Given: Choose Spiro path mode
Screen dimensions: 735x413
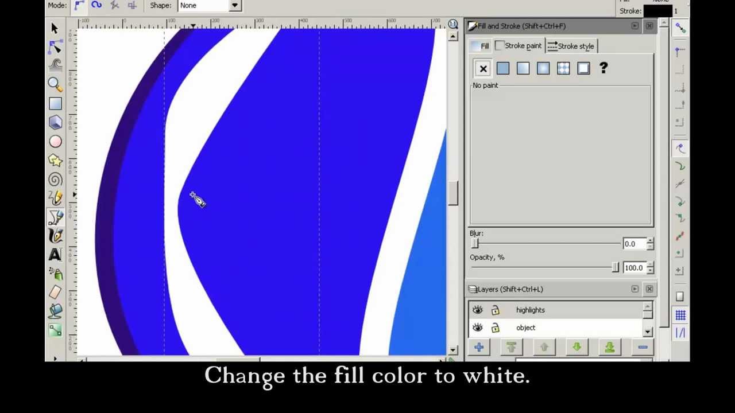Looking at the screenshot, I should (96, 5).
